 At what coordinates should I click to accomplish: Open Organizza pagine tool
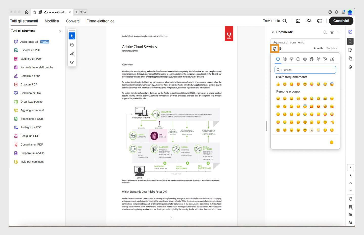pyautogui.click(x=28, y=102)
